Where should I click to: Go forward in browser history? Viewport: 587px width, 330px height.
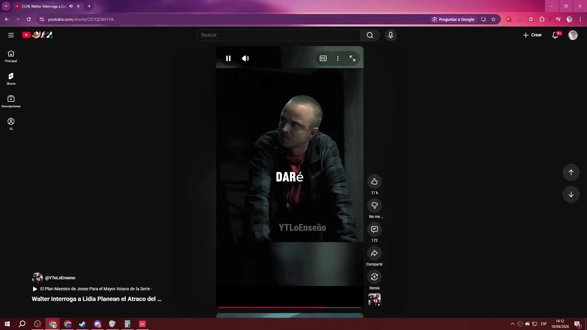pos(17,19)
